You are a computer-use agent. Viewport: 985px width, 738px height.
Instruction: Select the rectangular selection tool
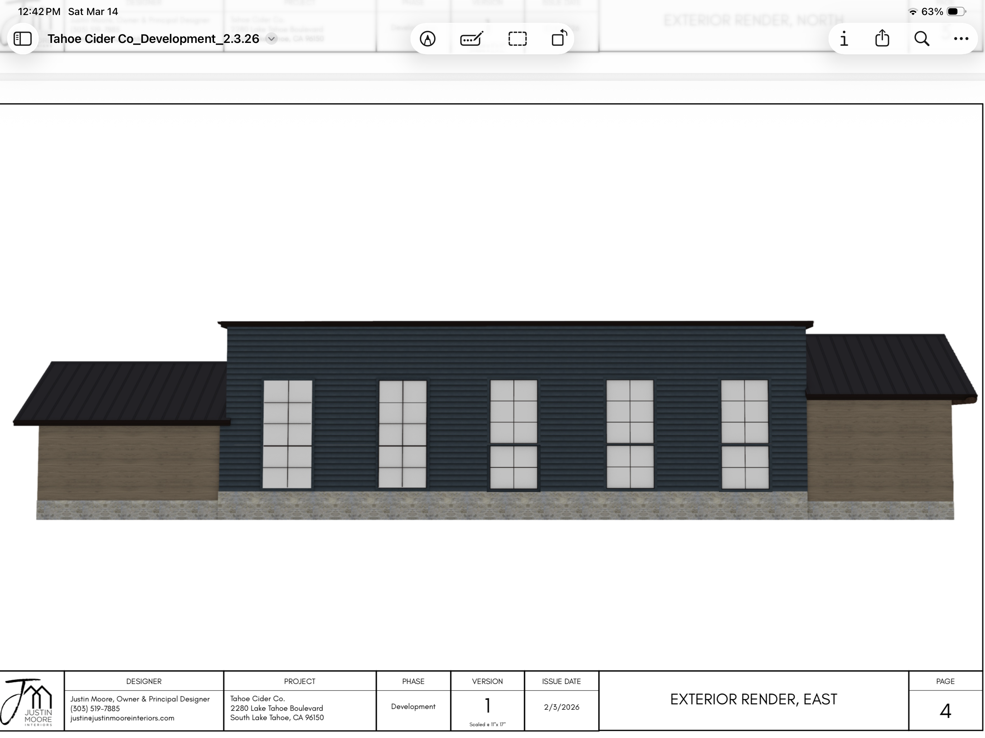click(518, 39)
